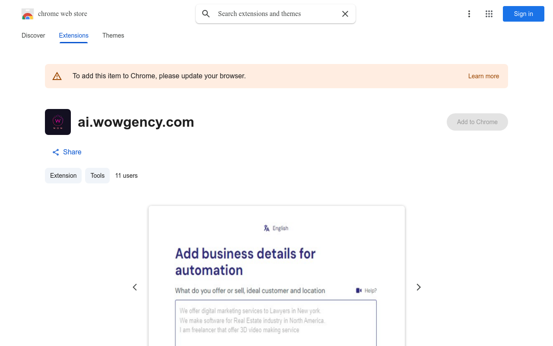
Task: Click the extension preview screenshot
Action: (276, 276)
